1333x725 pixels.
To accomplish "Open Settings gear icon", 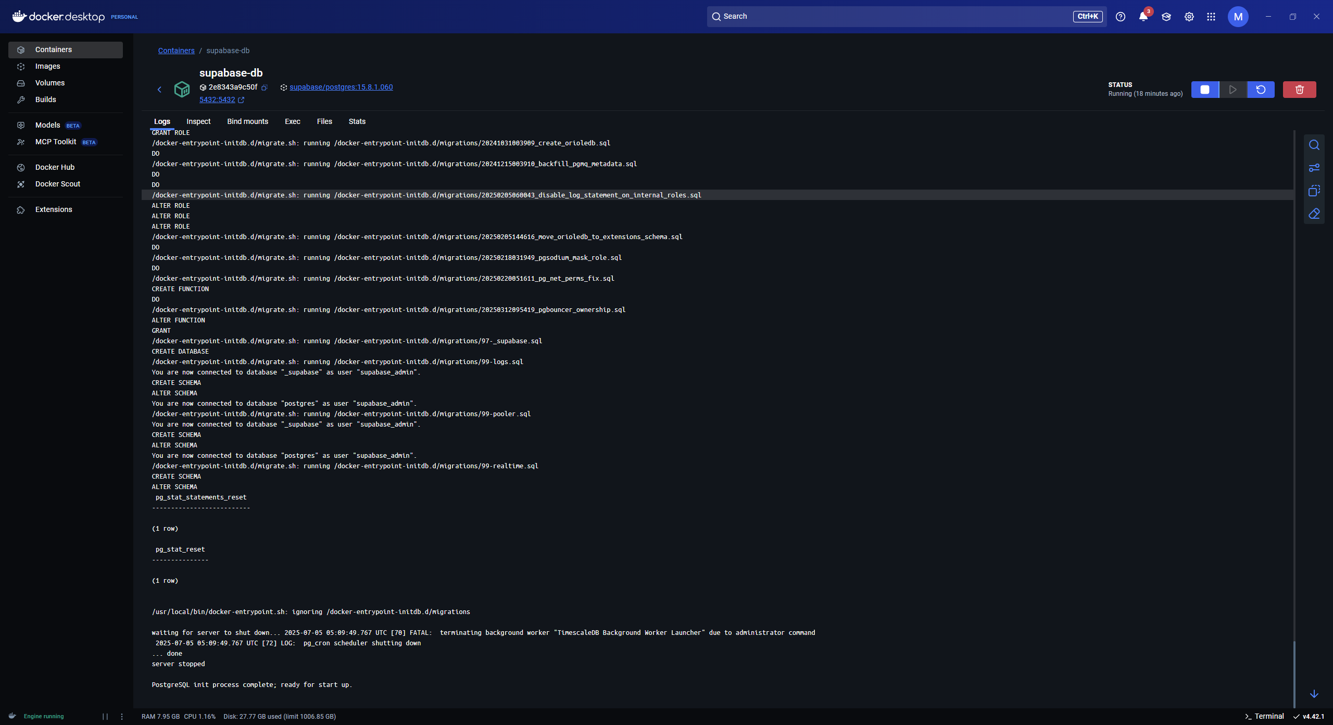I will 1189,17.
